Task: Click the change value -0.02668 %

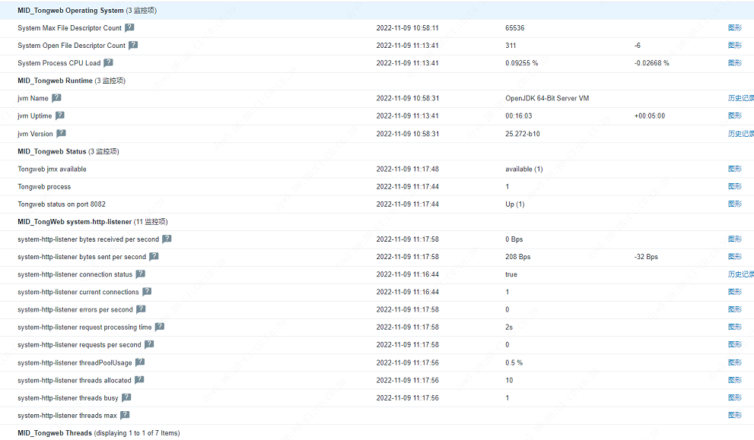Action: [651, 63]
